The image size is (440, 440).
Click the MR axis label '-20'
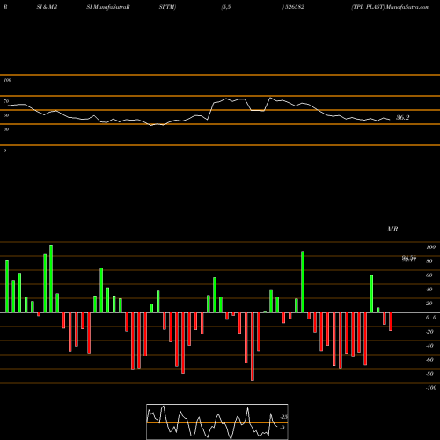pyautogui.click(x=429, y=332)
